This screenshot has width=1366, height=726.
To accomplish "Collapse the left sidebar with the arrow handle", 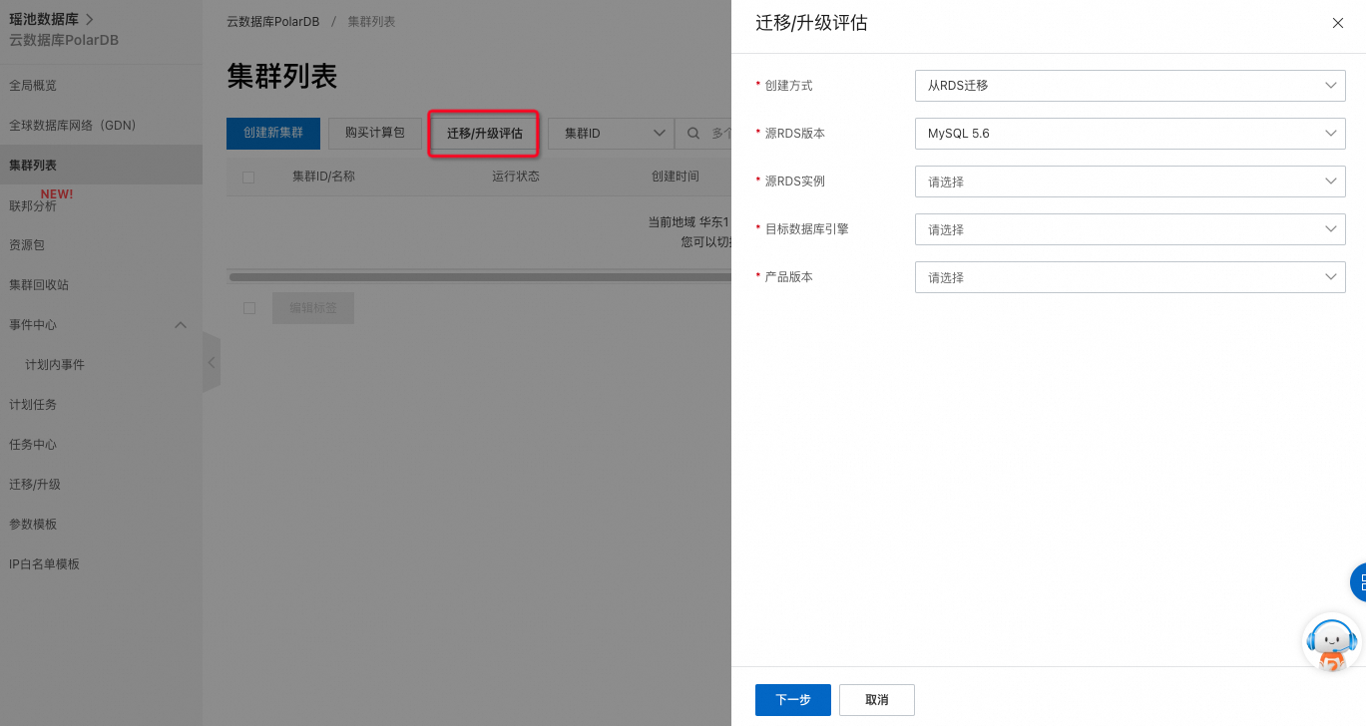I will pos(211,362).
